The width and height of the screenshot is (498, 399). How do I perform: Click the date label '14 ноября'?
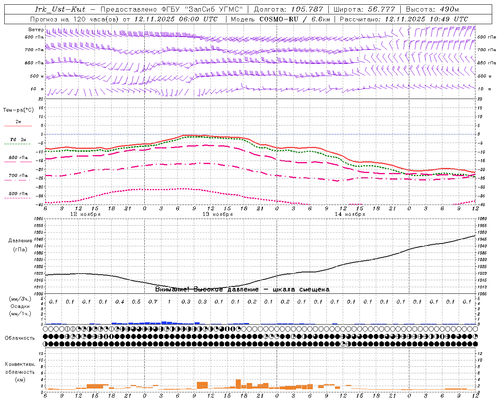(x=350, y=214)
